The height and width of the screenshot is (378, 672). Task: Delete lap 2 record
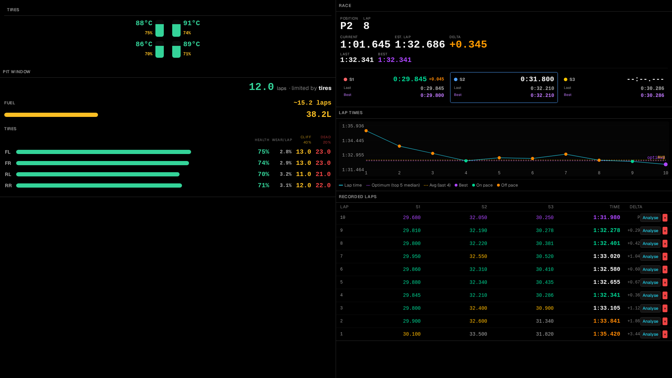coord(665,321)
